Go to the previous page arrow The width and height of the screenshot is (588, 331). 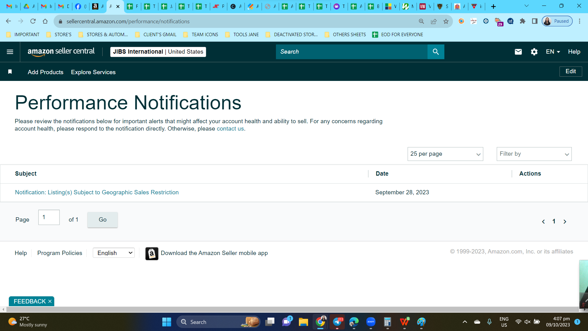543,222
